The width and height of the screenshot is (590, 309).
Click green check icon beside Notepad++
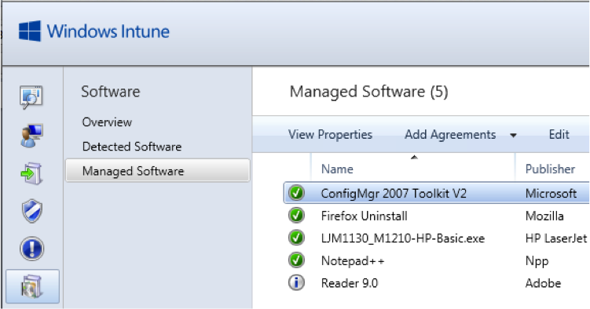coord(296,260)
